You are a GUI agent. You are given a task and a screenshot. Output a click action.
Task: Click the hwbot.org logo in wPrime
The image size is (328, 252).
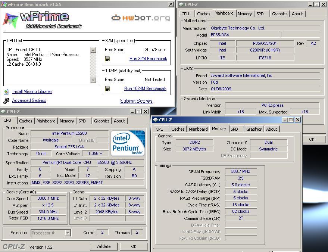coord(140,18)
